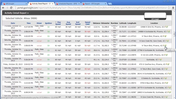176x99 pixels.
Task: Click the browser Forward arrow
Action: coord(7,8)
